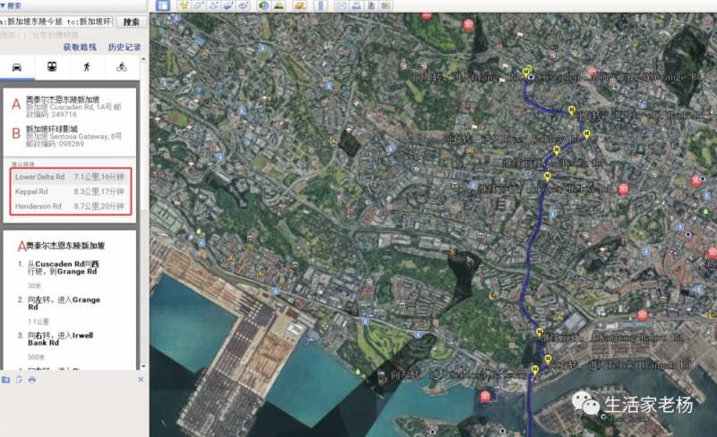Toggle the sunlight icon in toolbar
717x437 pixels.
click(x=279, y=5)
